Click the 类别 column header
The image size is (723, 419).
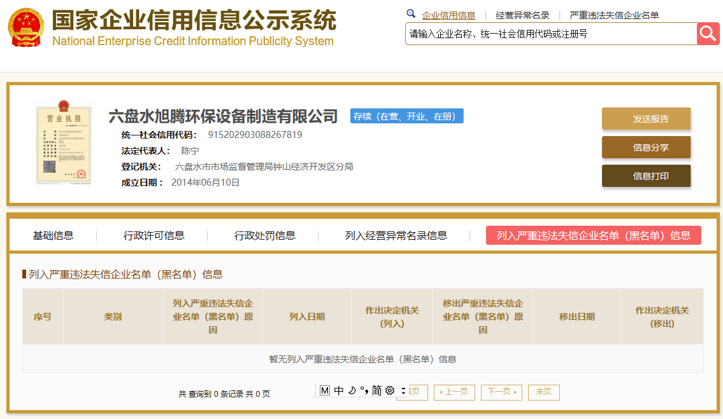coord(113,317)
